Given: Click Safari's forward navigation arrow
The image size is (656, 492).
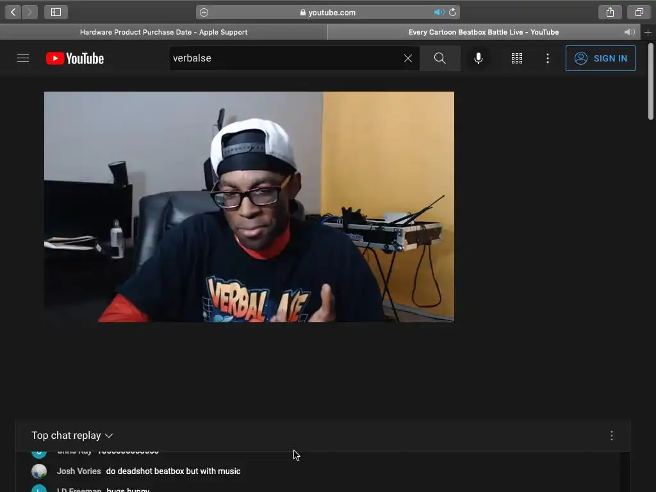Looking at the screenshot, I should [29, 12].
